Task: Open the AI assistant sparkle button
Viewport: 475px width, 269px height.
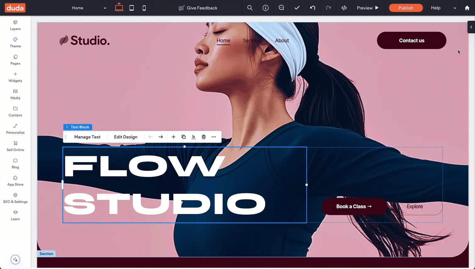Action: [x=15, y=260]
